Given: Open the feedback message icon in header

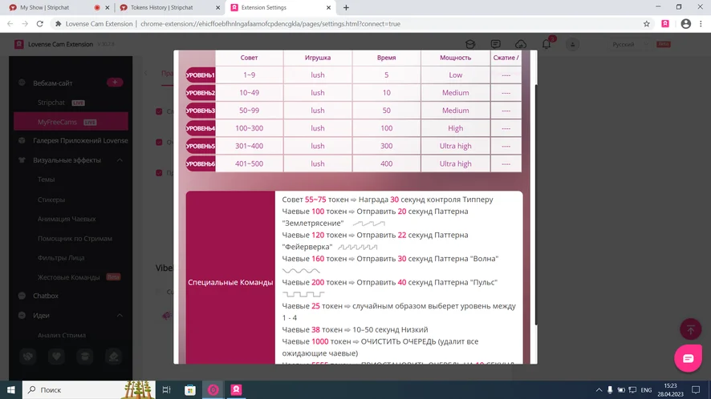Looking at the screenshot, I should [x=495, y=45].
